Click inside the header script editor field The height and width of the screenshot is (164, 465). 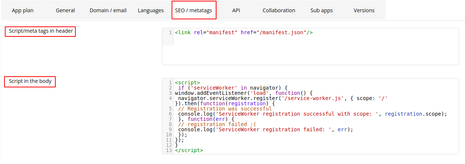click(310, 46)
